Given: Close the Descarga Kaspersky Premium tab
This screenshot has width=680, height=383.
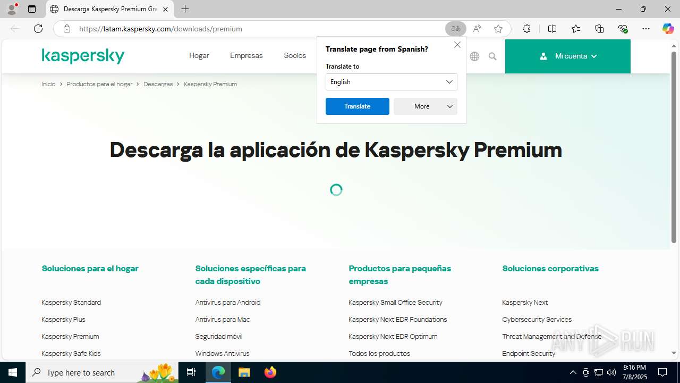Looking at the screenshot, I should pyautogui.click(x=165, y=9).
